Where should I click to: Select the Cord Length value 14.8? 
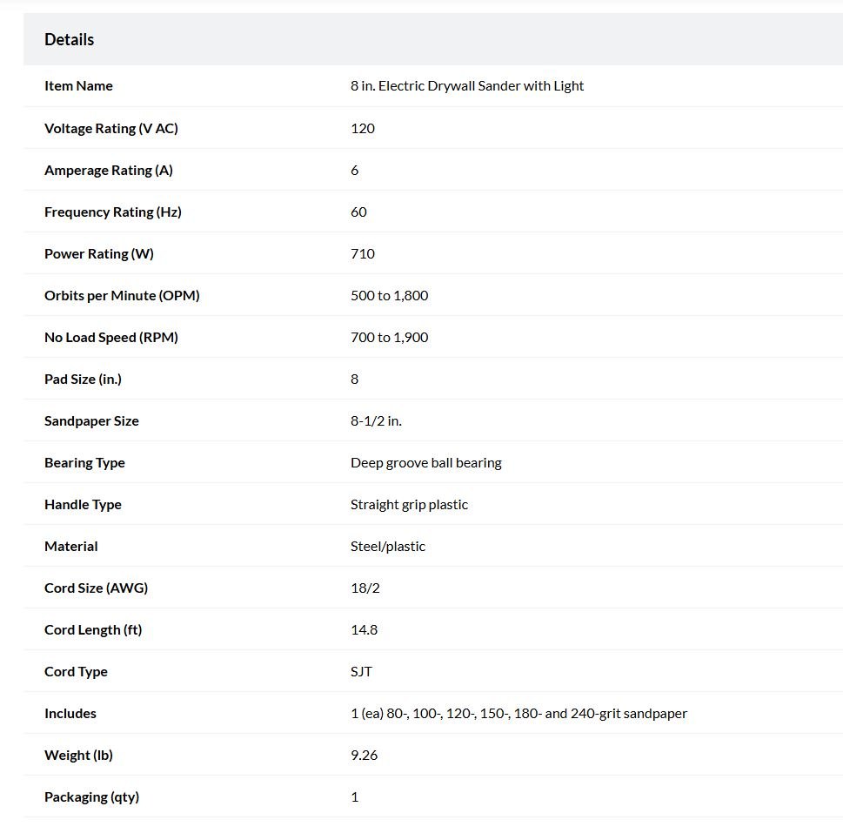coord(364,629)
